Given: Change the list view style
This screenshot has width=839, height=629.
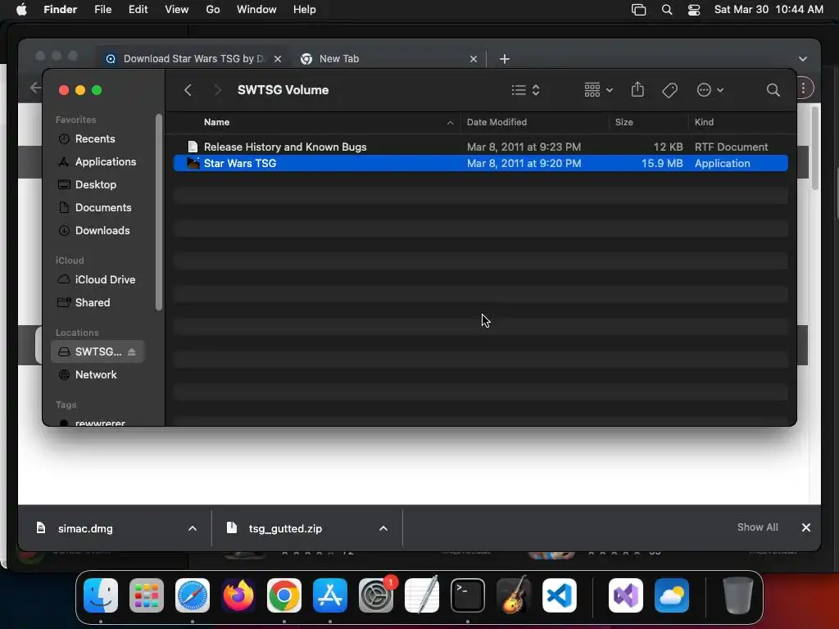Looking at the screenshot, I should coord(525,90).
